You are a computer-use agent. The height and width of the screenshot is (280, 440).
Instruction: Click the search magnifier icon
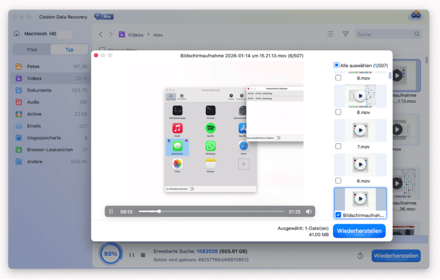(x=417, y=34)
